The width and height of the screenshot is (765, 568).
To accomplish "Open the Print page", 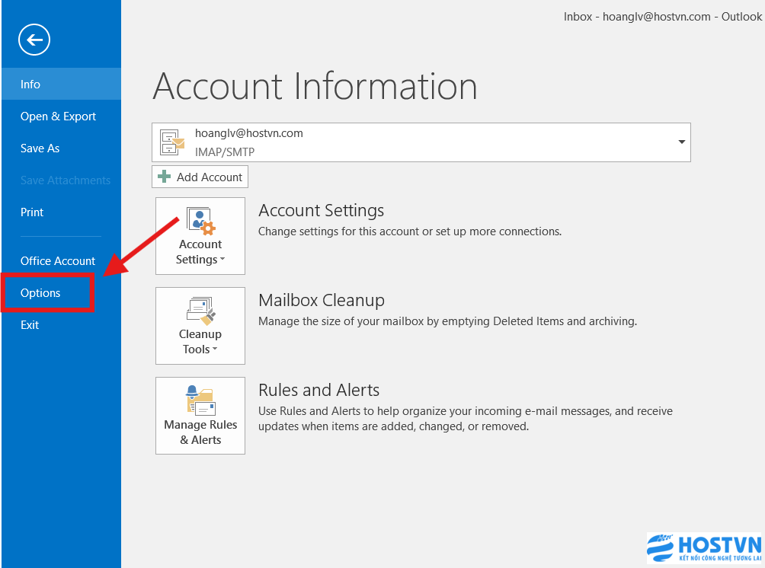I will (x=32, y=212).
